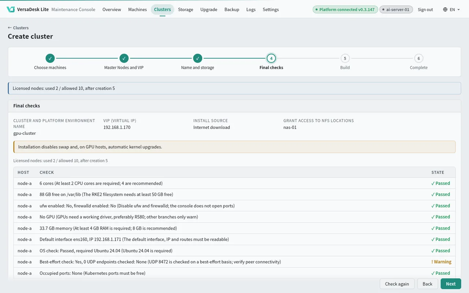Open Settings in the top navigation
This screenshot has width=469, height=293.
click(x=271, y=10)
